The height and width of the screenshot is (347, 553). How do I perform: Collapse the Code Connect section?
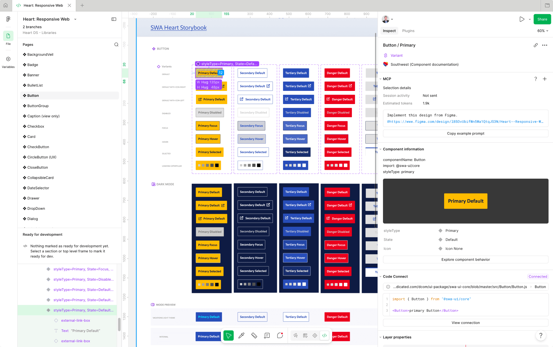click(x=381, y=276)
